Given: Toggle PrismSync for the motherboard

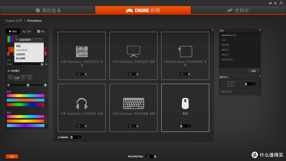Looking at the screenshot, I should [x=82, y=74].
